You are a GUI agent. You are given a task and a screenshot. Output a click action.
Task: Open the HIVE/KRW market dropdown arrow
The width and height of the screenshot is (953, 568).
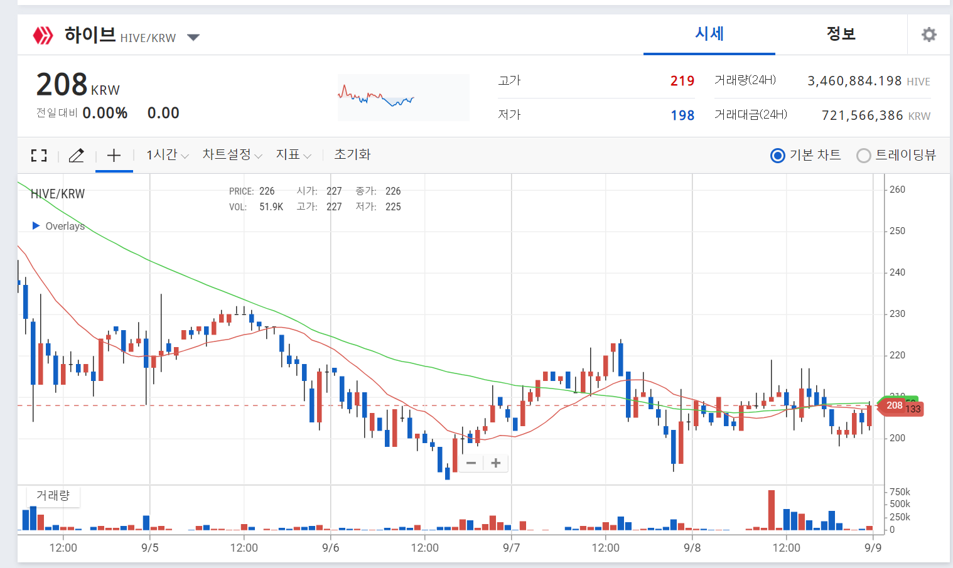(x=193, y=38)
